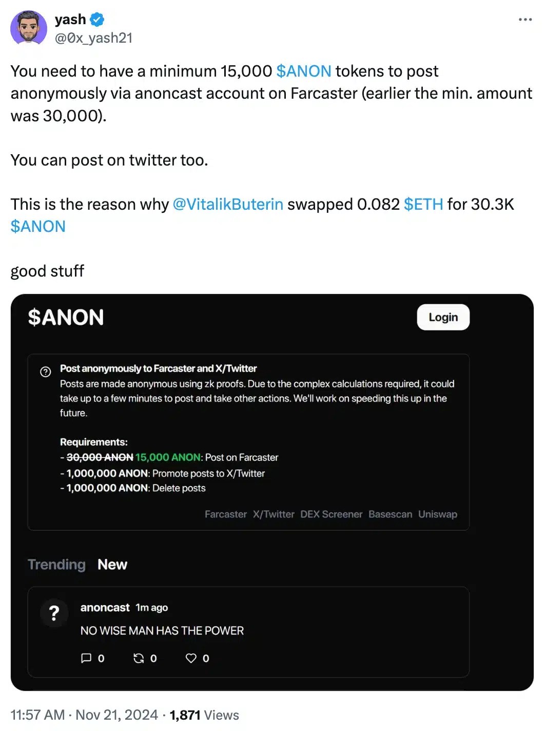
Task: Like the anoncast post with heart icon
Action: pos(191,658)
